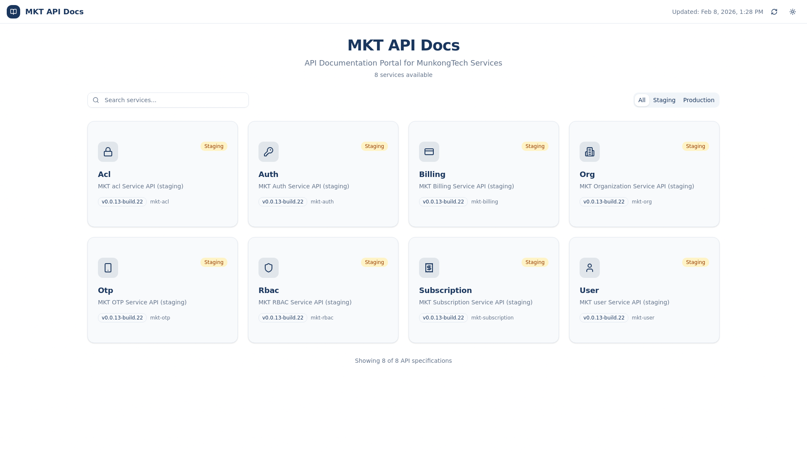Click 'MKT Subscription Service API (staging)' description
The height and width of the screenshot is (454, 807).
pos(476,302)
